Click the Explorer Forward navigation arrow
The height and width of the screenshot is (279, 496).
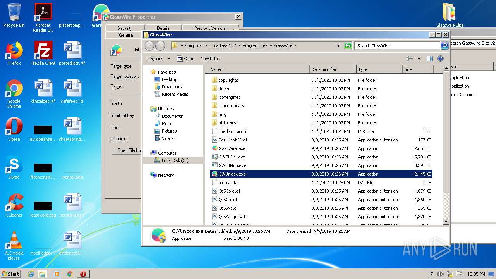(x=160, y=46)
